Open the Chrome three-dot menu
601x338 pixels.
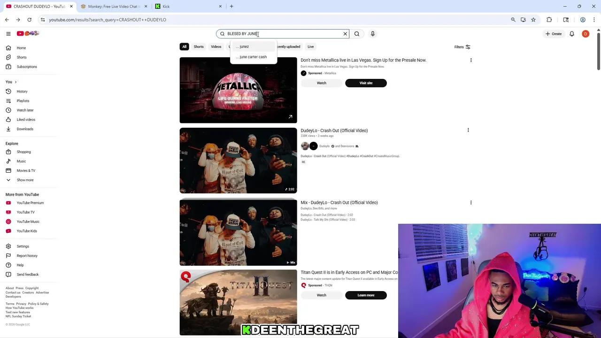tap(594, 20)
